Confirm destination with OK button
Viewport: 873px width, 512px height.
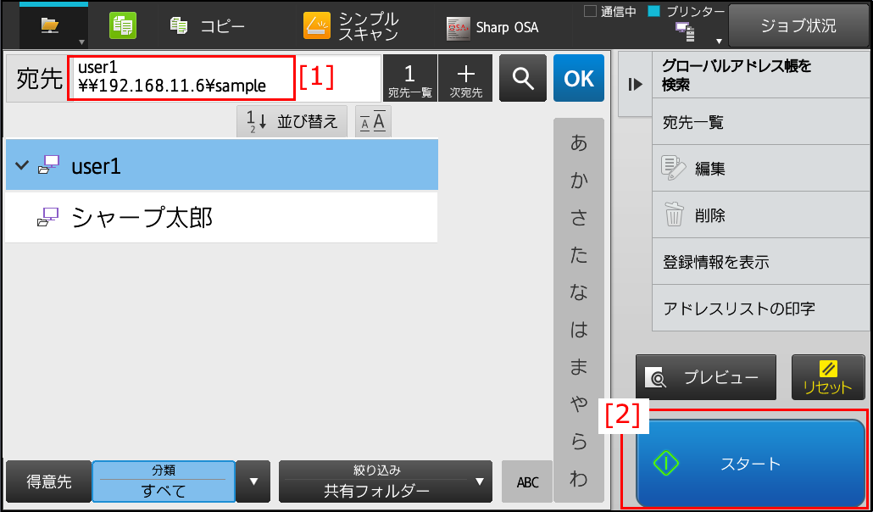tap(579, 78)
